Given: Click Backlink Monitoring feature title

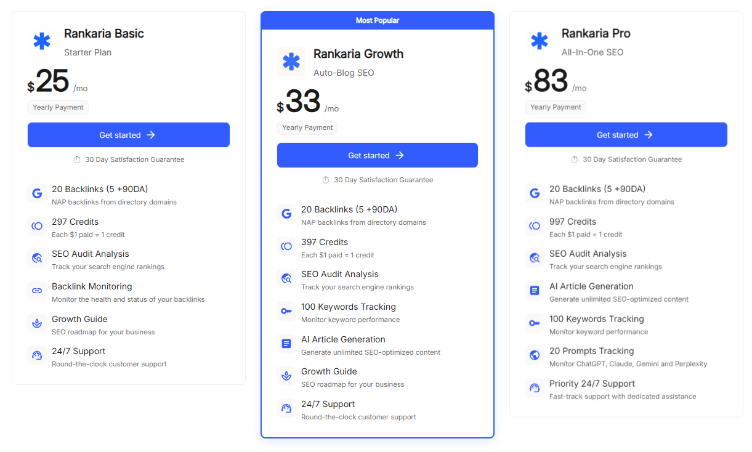Looking at the screenshot, I should (x=92, y=286).
